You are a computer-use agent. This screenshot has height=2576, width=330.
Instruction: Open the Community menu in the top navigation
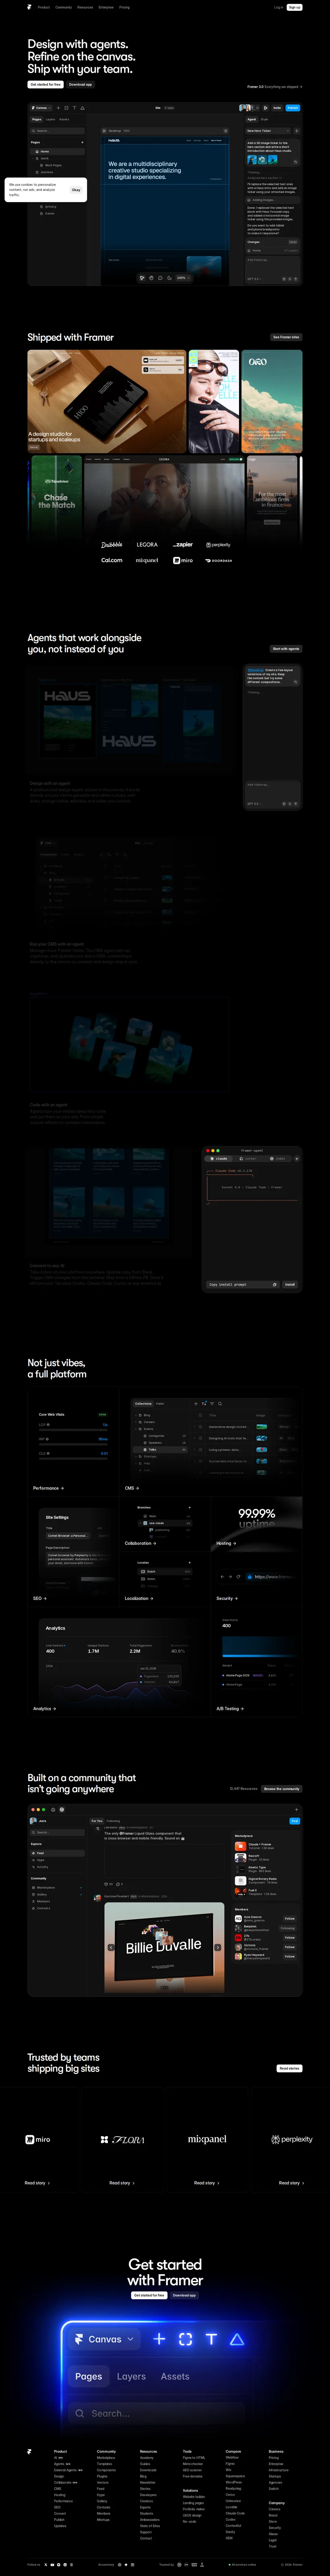64,7
